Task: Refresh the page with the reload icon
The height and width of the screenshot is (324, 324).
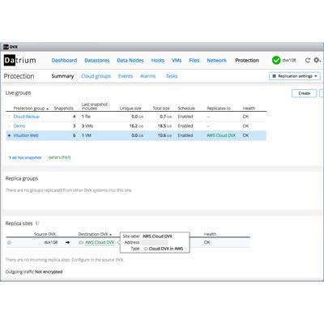Action: coord(307,60)
